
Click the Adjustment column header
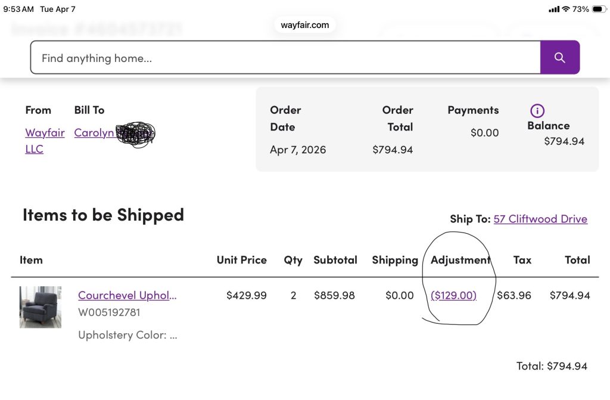(460, 260)
